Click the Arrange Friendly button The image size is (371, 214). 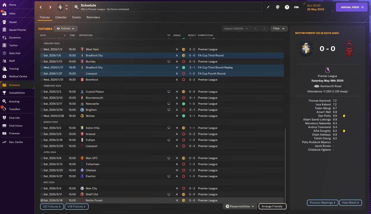pyautogui.click(x=272, y=206)
